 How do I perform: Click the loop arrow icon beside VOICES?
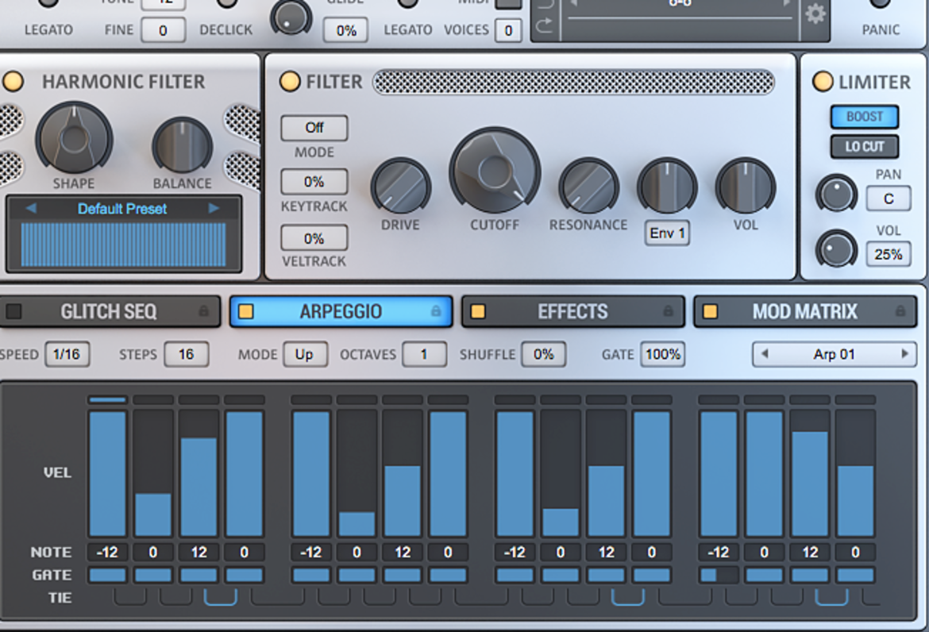[x=544, y=25]
